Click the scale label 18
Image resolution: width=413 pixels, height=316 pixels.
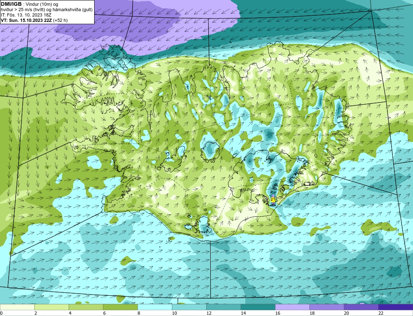click(x=312, y=313)
